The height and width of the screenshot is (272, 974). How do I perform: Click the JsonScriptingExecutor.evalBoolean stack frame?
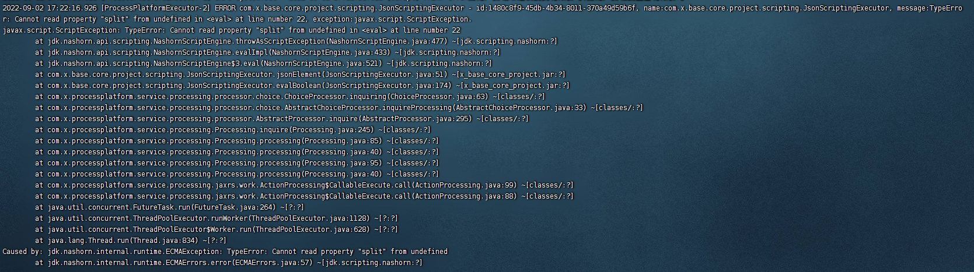(x=302, y=86)
